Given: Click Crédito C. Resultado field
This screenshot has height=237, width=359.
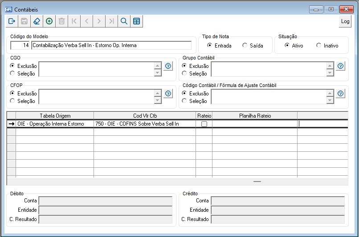Looking at the screenshot, I should click(278, 219).
